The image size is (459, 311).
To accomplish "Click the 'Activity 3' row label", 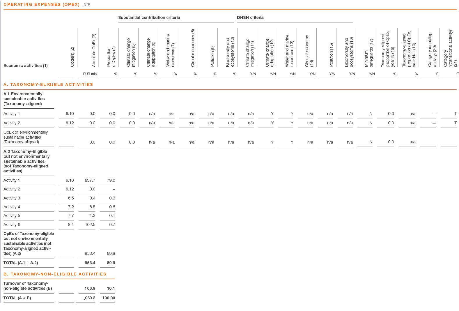I will point(12,198).
